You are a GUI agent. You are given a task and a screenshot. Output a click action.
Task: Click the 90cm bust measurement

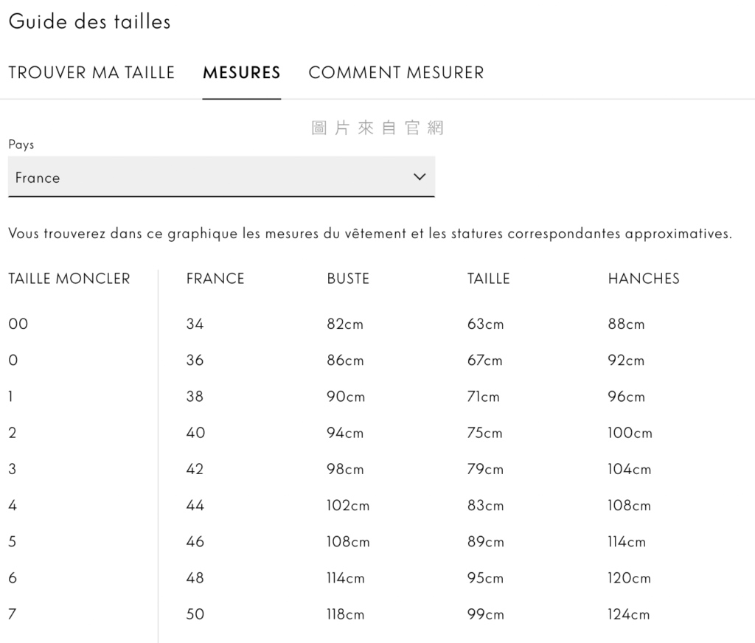[346, 397]
